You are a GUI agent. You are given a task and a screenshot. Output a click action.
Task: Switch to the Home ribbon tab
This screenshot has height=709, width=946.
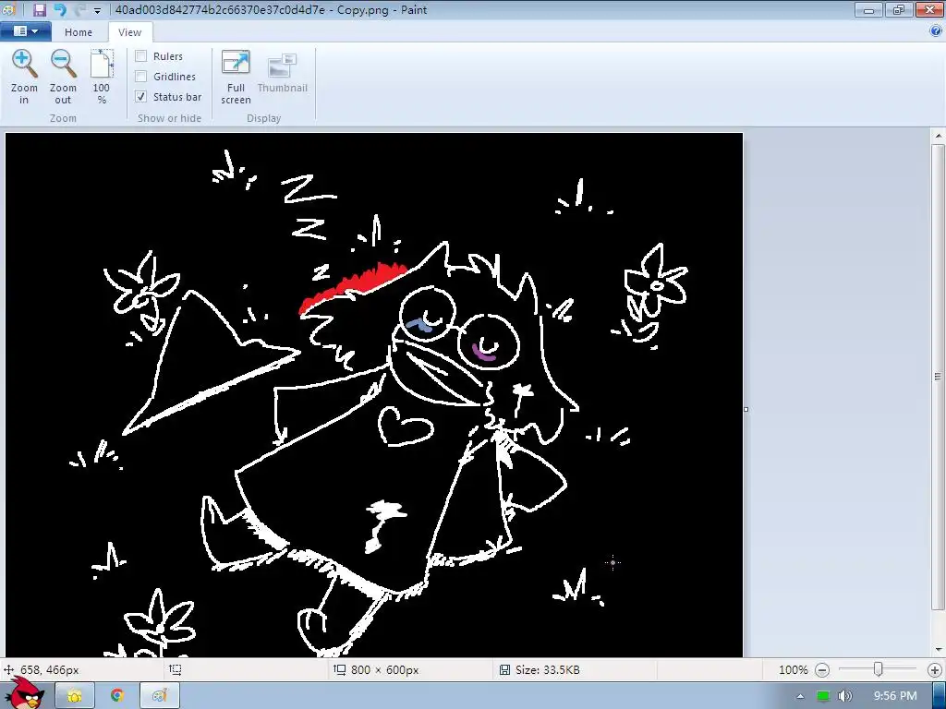tap(79, 32)
